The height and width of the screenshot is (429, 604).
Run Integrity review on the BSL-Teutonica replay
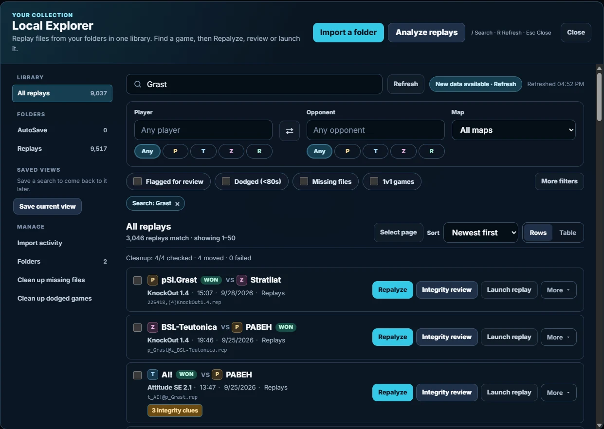(447, 337)
